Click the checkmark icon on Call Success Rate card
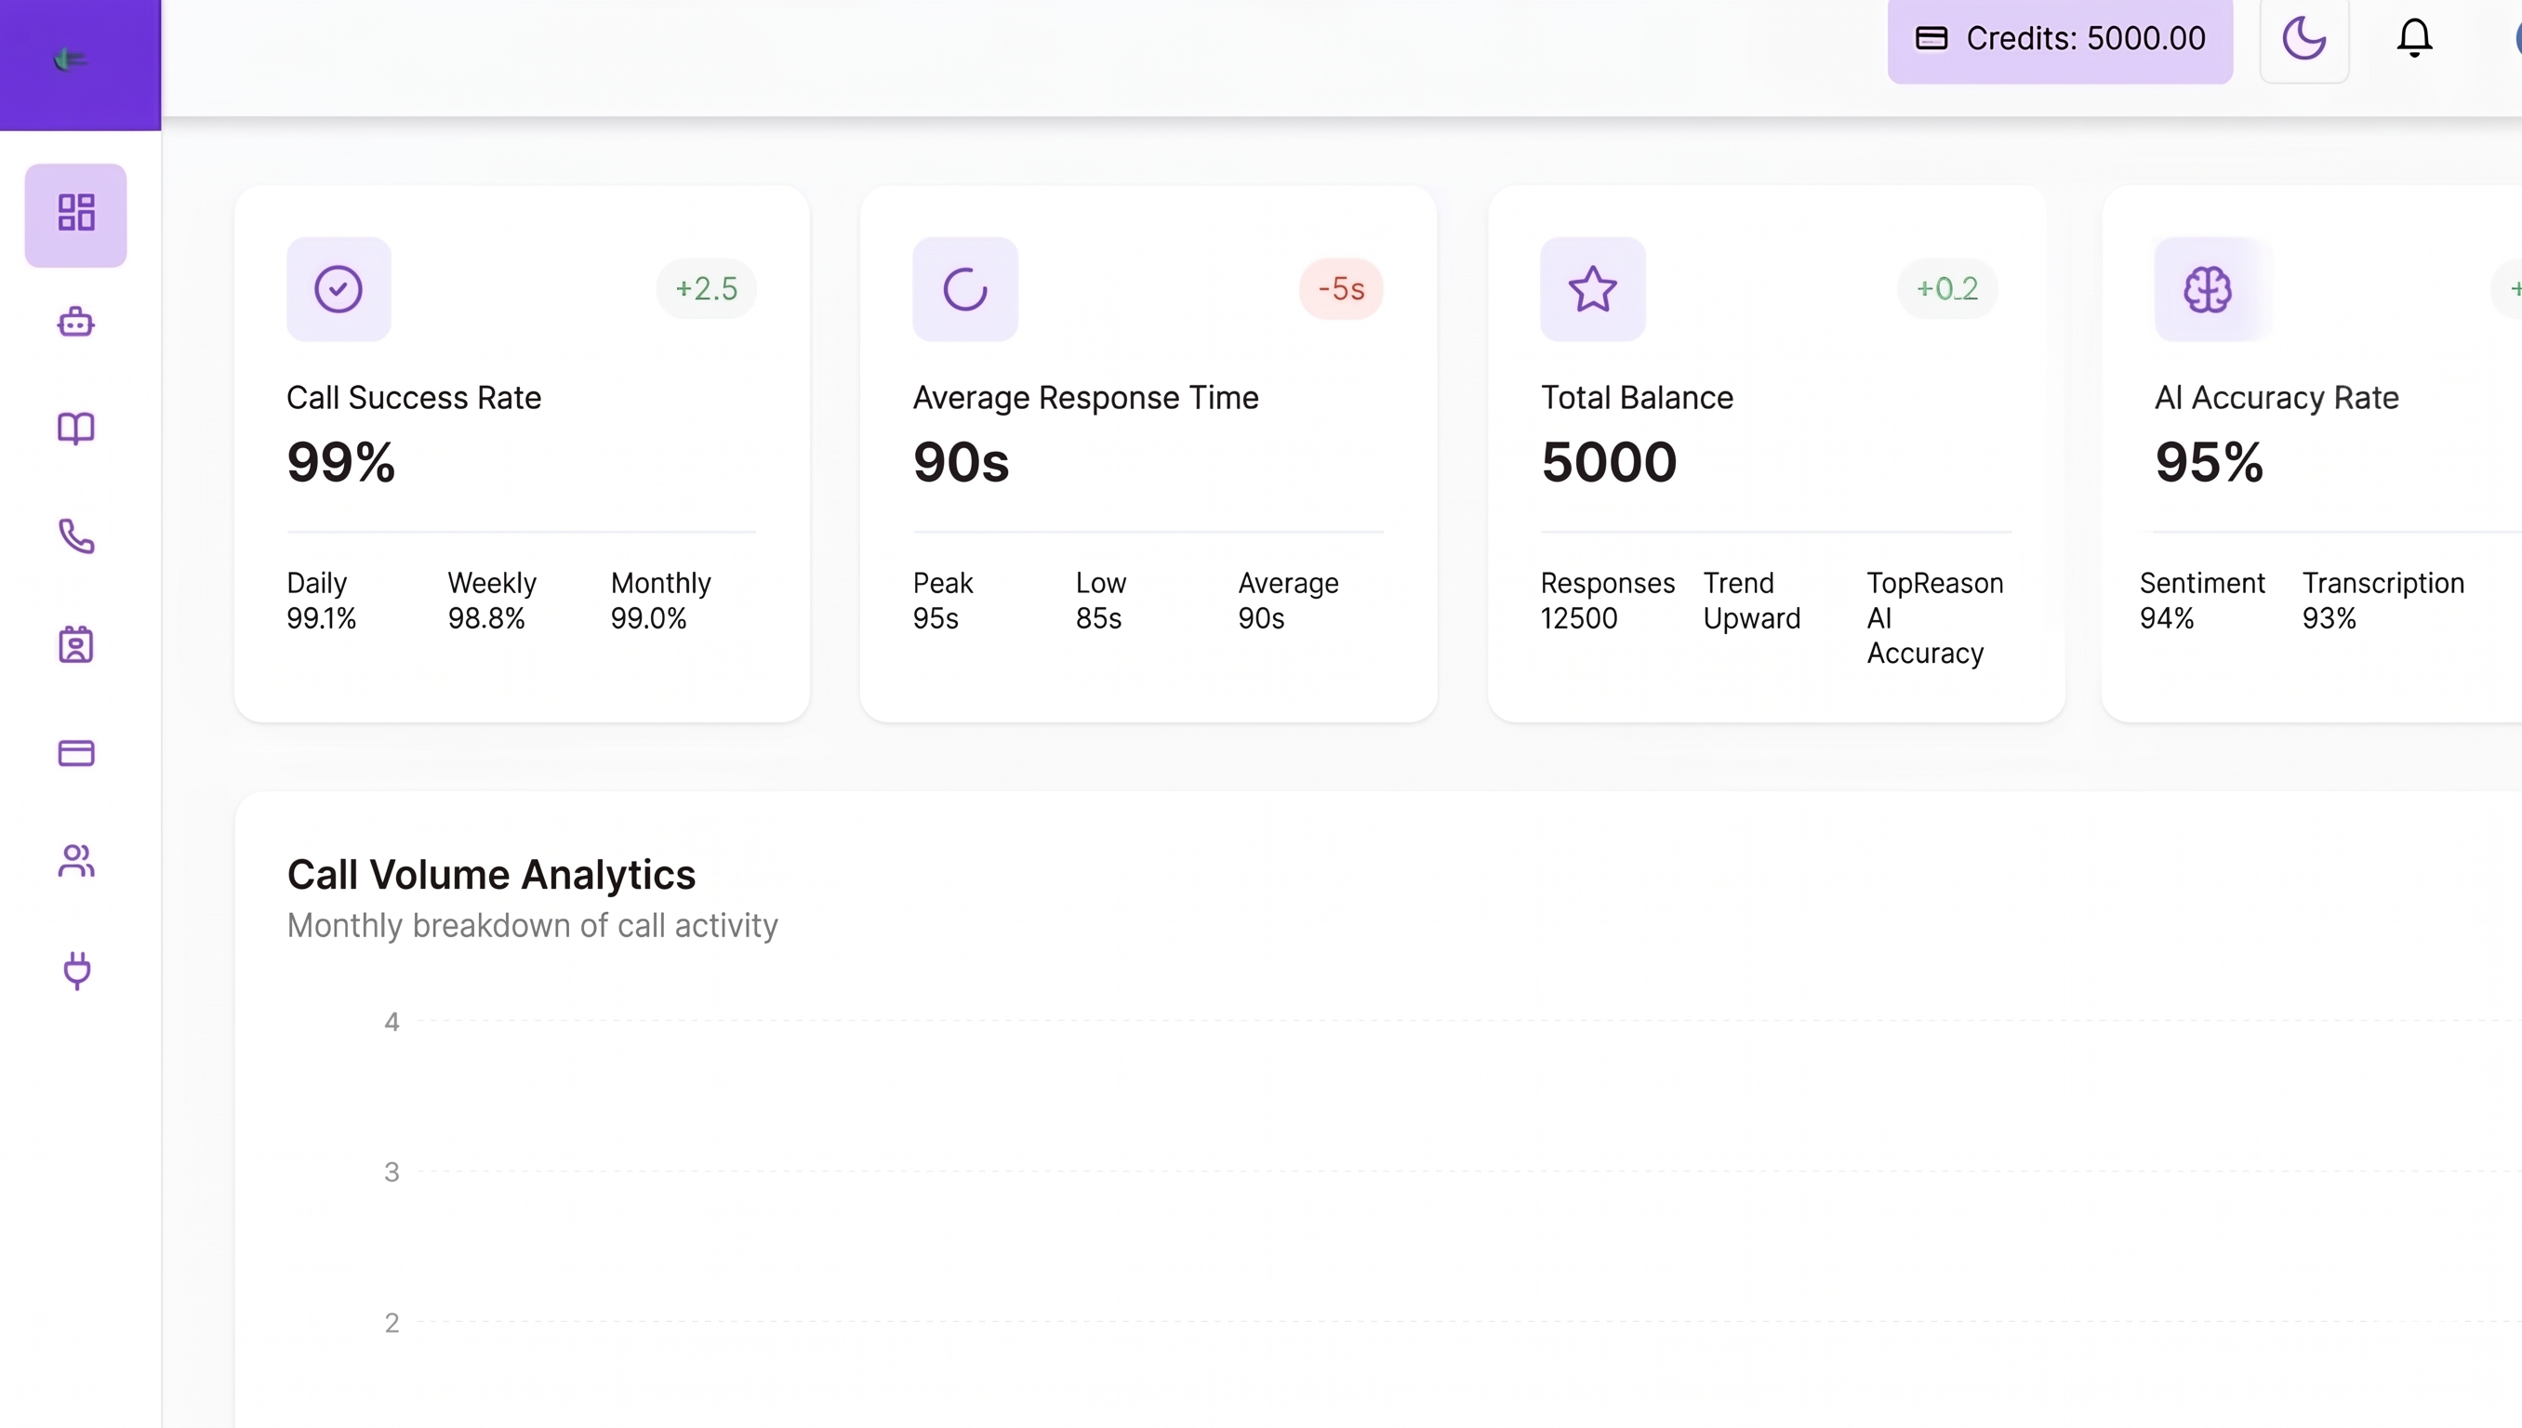 coord(338,289)
